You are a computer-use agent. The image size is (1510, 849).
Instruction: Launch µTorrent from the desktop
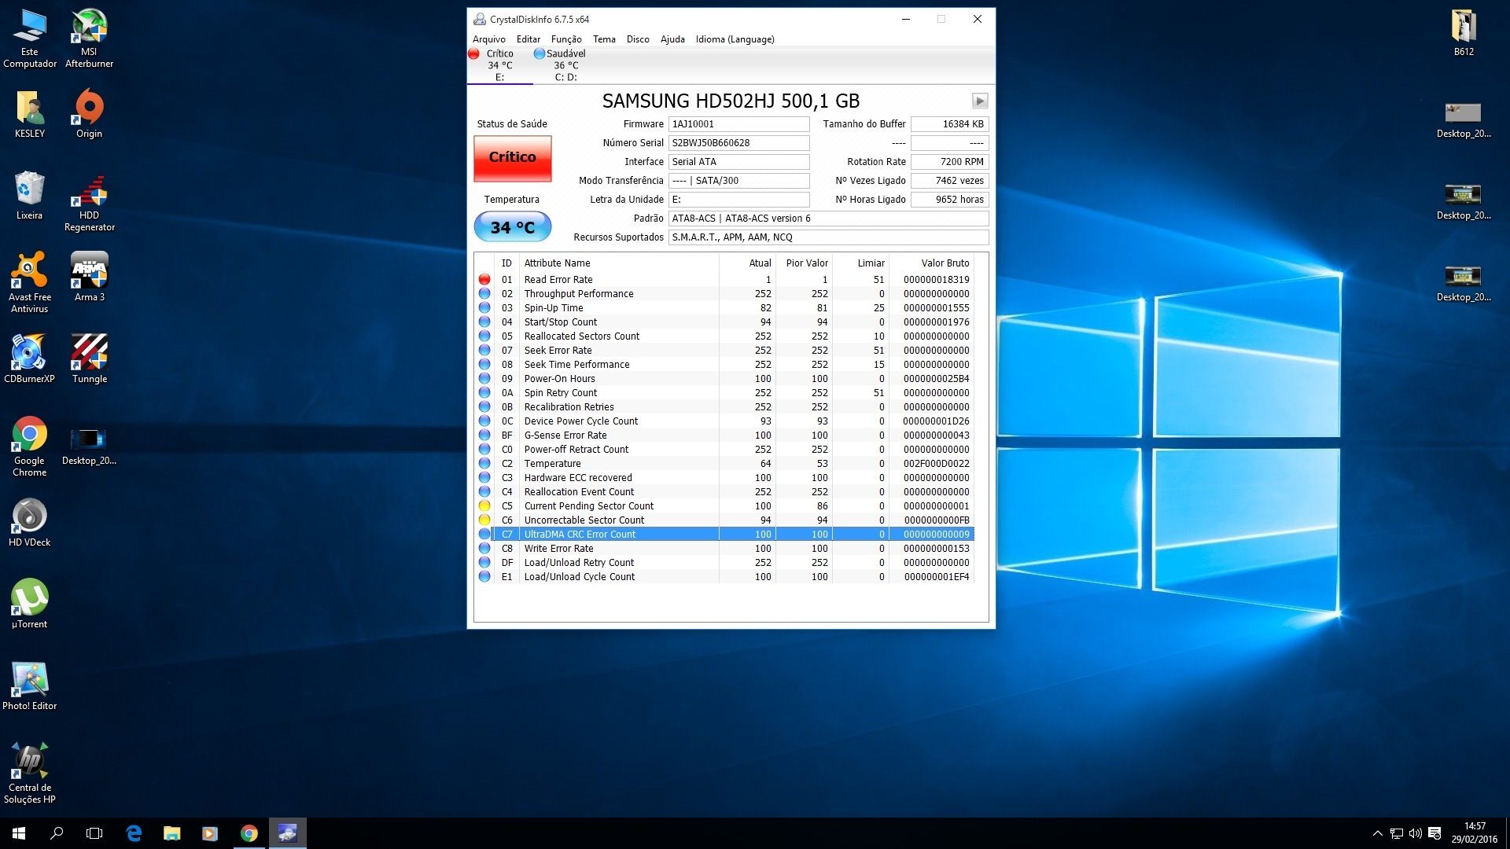[x=30, y=604]
